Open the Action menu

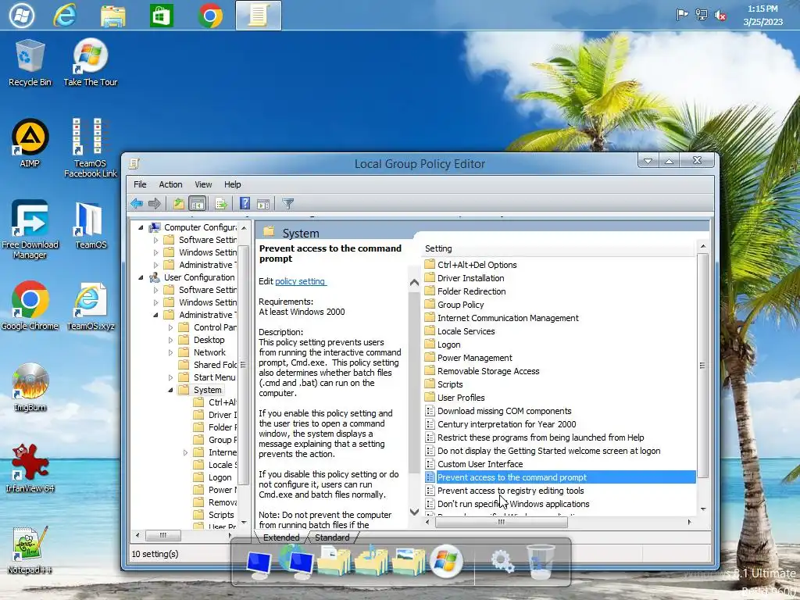[170, 184]
